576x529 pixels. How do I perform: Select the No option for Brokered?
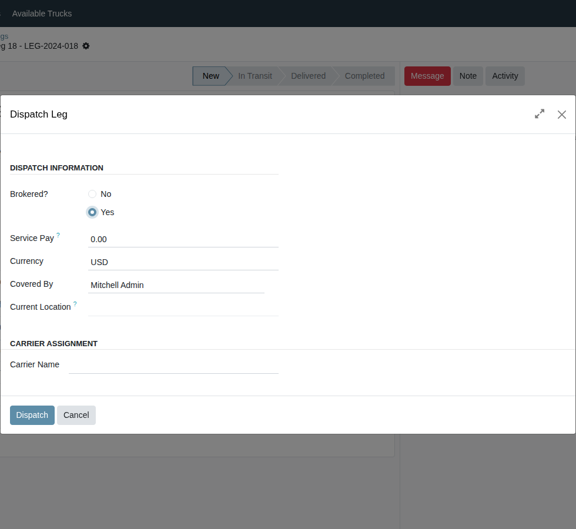[92, 194]
